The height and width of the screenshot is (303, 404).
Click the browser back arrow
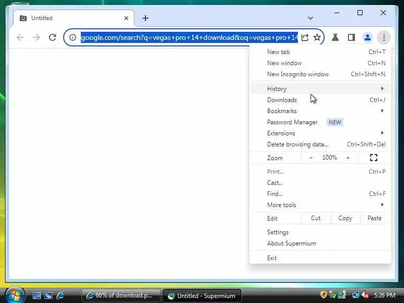click(20, 37)
